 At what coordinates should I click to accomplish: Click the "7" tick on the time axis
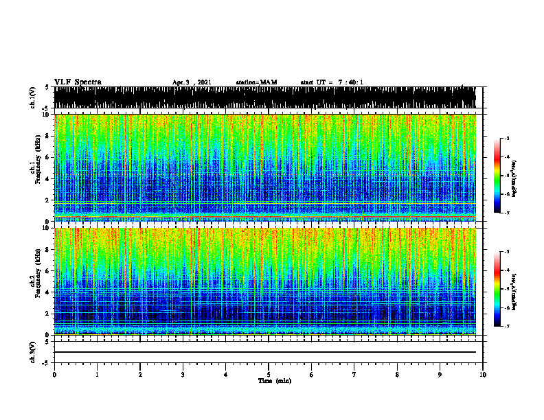coord(354,375)
